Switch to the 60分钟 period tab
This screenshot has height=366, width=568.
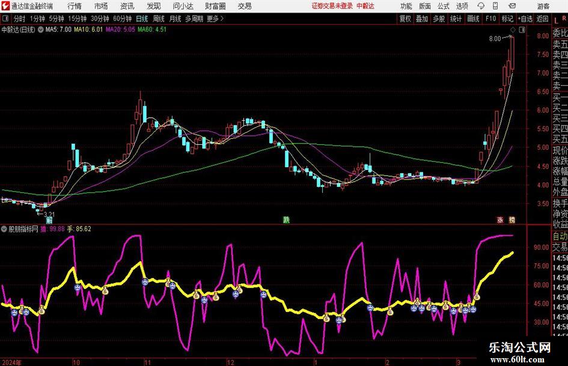point(123,19)
